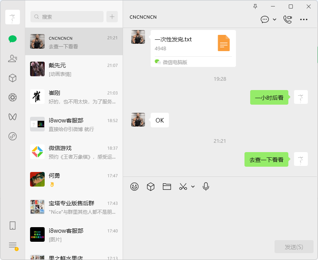
Task: Click own profile avatar at sidebar top
Action: tap(13, 17)
